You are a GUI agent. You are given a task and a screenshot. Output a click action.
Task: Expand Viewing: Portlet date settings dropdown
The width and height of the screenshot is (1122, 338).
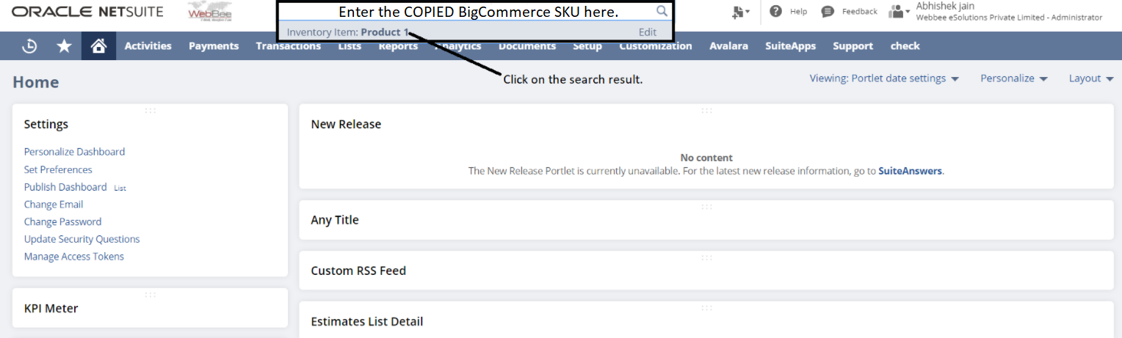point(884,78)
